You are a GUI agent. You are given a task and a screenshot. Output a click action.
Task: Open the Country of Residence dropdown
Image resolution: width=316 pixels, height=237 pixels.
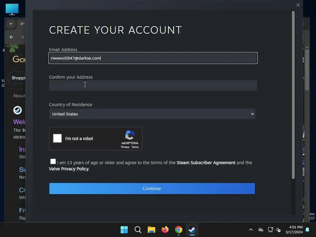click(152, 114)
